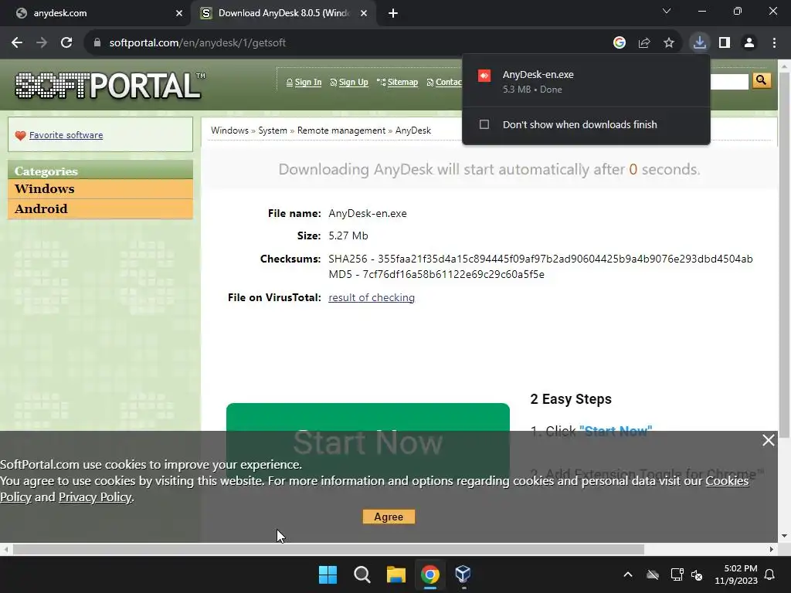Toggle the Chrome side panel
791x593 pixels.
(x=725, y=43)
